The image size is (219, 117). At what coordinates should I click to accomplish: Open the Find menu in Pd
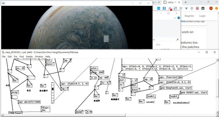click(22, 57)
